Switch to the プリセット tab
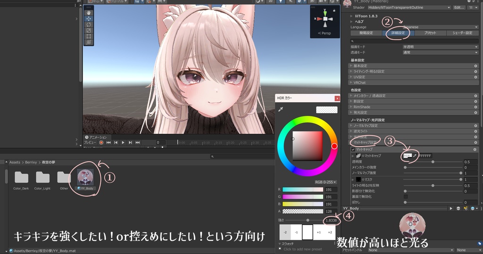Image resolution: width=483 pixels, height=254 pixels. [x=430, y=33]
